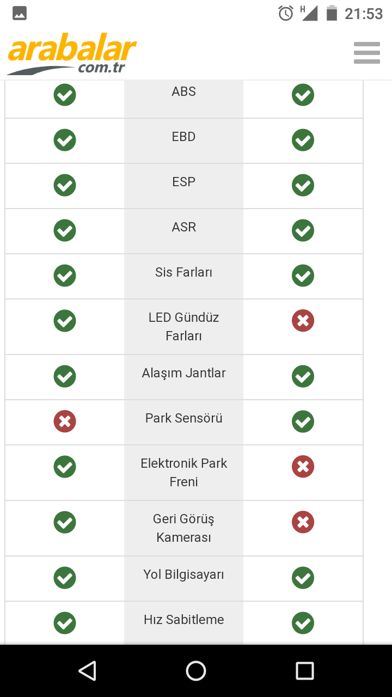Click right red cross for Geri Görüş Kamerası
This screenshot has width=392, height=697.
(303, 522)
